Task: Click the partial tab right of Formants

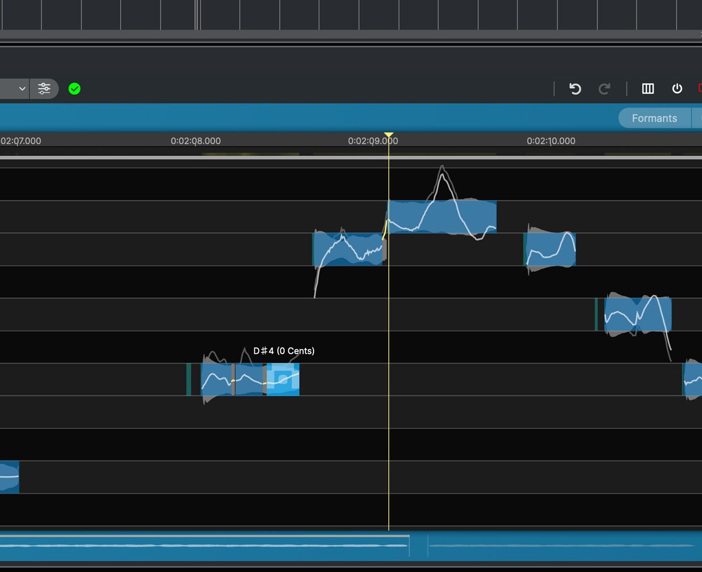Action: click(x=697, y=118)
